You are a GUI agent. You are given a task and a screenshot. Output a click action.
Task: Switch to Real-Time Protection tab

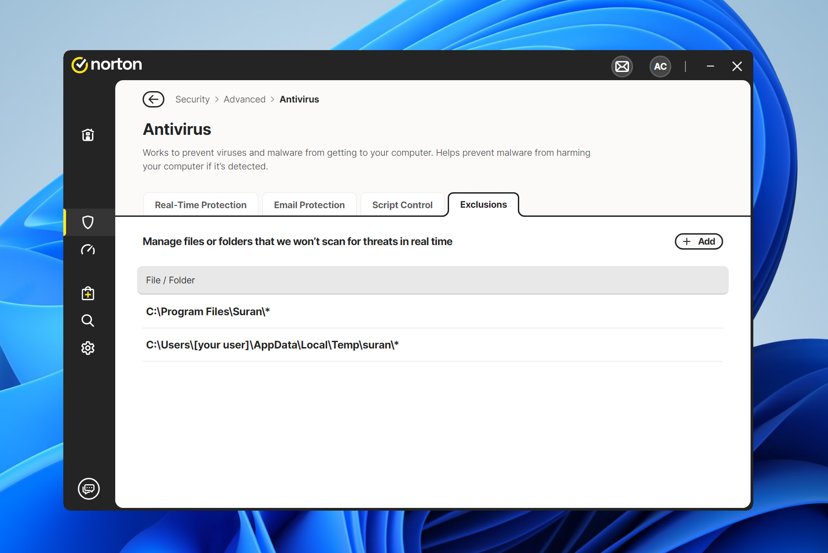[x=201, y=205]
